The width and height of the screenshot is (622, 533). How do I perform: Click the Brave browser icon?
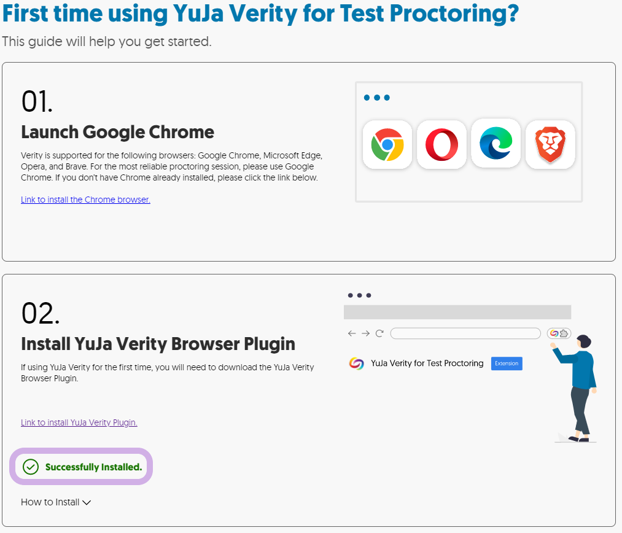(x=550, y=143)
